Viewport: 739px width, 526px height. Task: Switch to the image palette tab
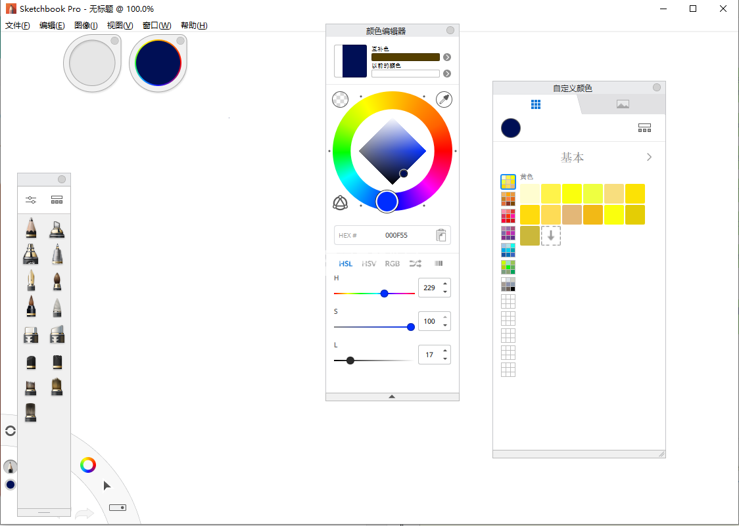pyautogui.click(x=623, y=104)
